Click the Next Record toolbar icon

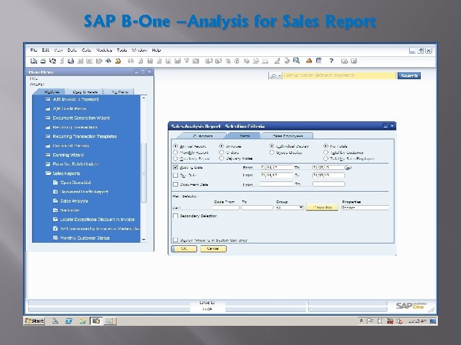[x=168, y=61]
